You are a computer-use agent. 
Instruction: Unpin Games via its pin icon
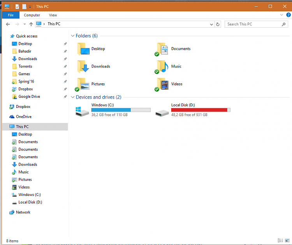pyautogui.click(x=65, y=74)
